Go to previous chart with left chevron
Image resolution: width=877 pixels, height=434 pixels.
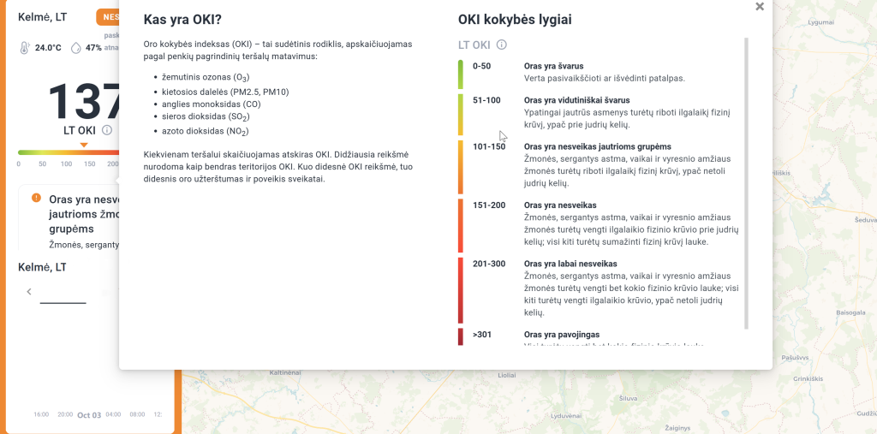29,292
